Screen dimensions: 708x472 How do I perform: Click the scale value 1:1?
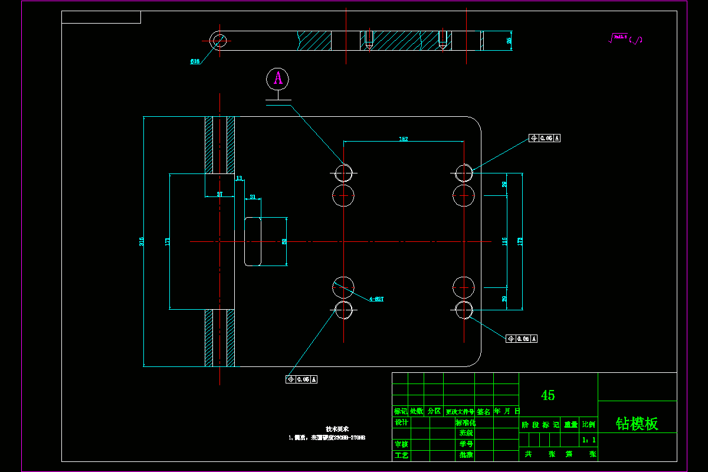click(x=588, y=440)
